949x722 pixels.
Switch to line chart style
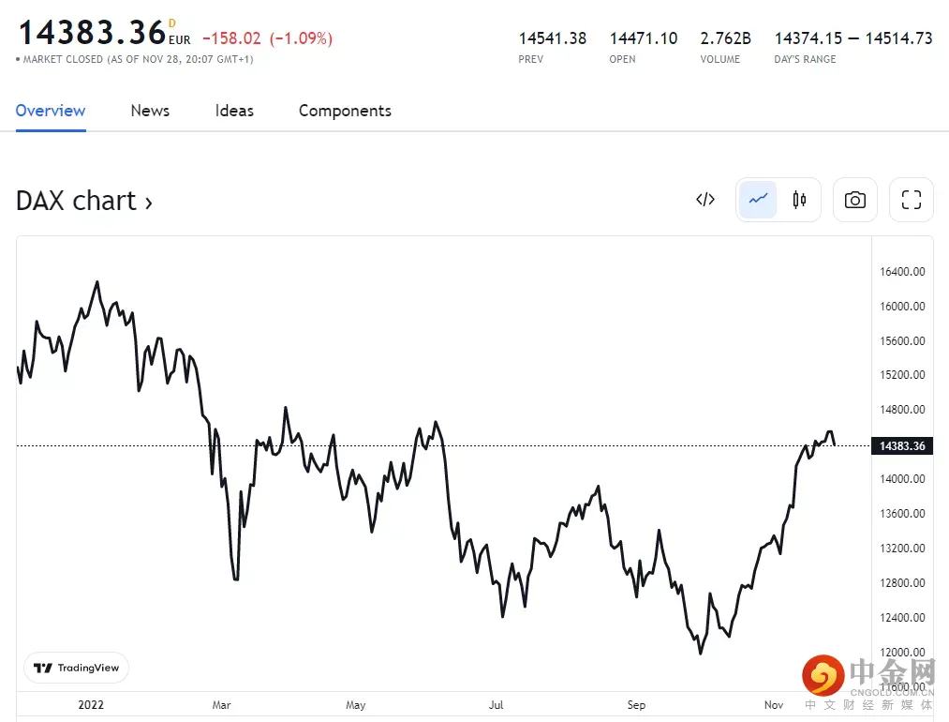click(758, 200)
